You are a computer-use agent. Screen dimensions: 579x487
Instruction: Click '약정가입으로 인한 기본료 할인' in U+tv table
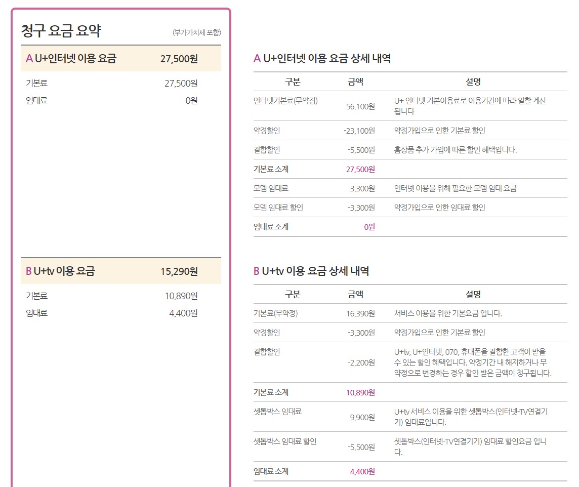coord(439,332)
